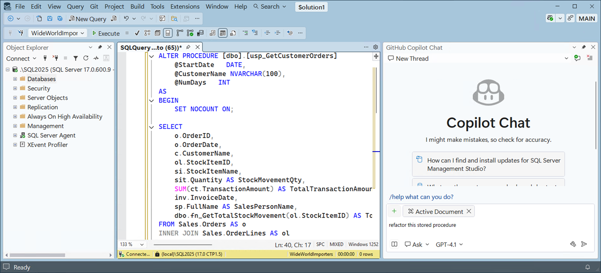Open Query Options icon
Image resolution: width=601 pixels, height=273 pixels.
(158, 33)
